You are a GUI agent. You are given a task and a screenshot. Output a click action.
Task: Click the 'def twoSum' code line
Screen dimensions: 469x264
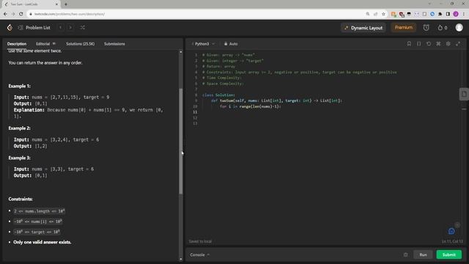click(x=276, y=100)
